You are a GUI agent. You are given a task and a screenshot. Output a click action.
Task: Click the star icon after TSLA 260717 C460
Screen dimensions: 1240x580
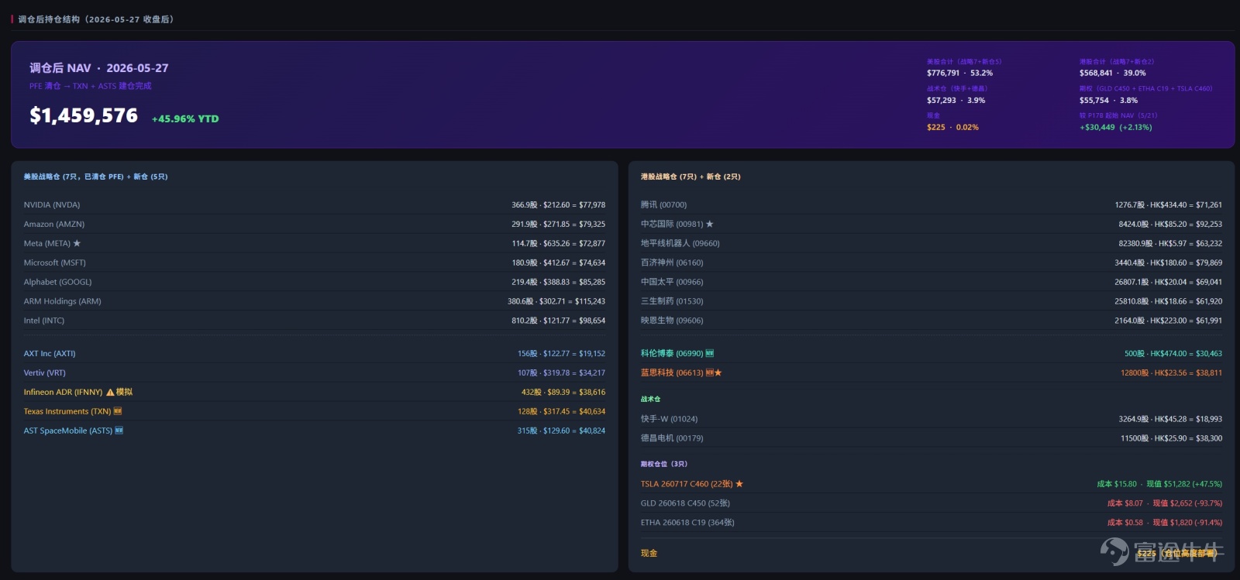pyautogui.click(x=739, y=484)
